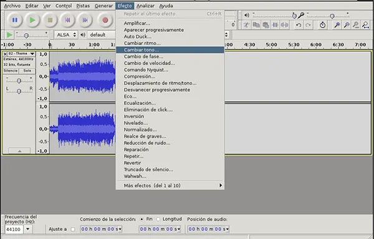Close the 02 - Theme track
Screen dimensions: 374x239
(5, 54)
